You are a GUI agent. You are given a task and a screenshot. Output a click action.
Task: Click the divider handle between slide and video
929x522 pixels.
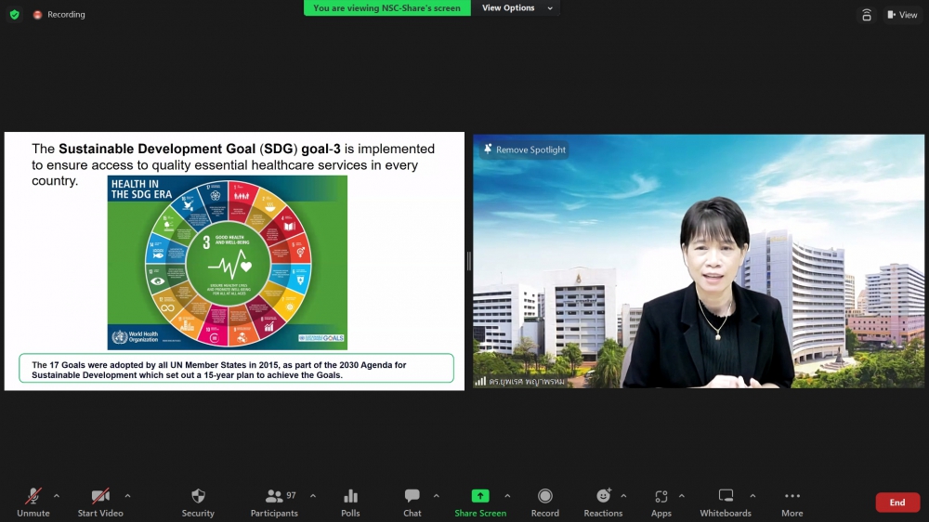[469, 261]
